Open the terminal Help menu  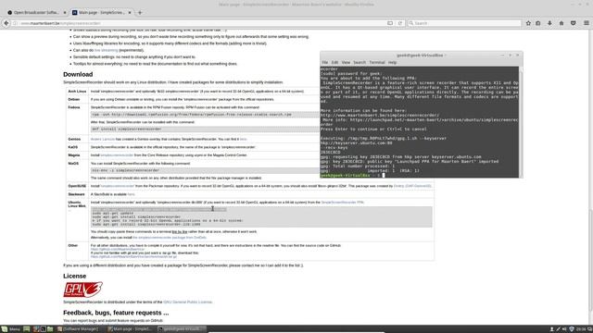(x=392, y=62)
